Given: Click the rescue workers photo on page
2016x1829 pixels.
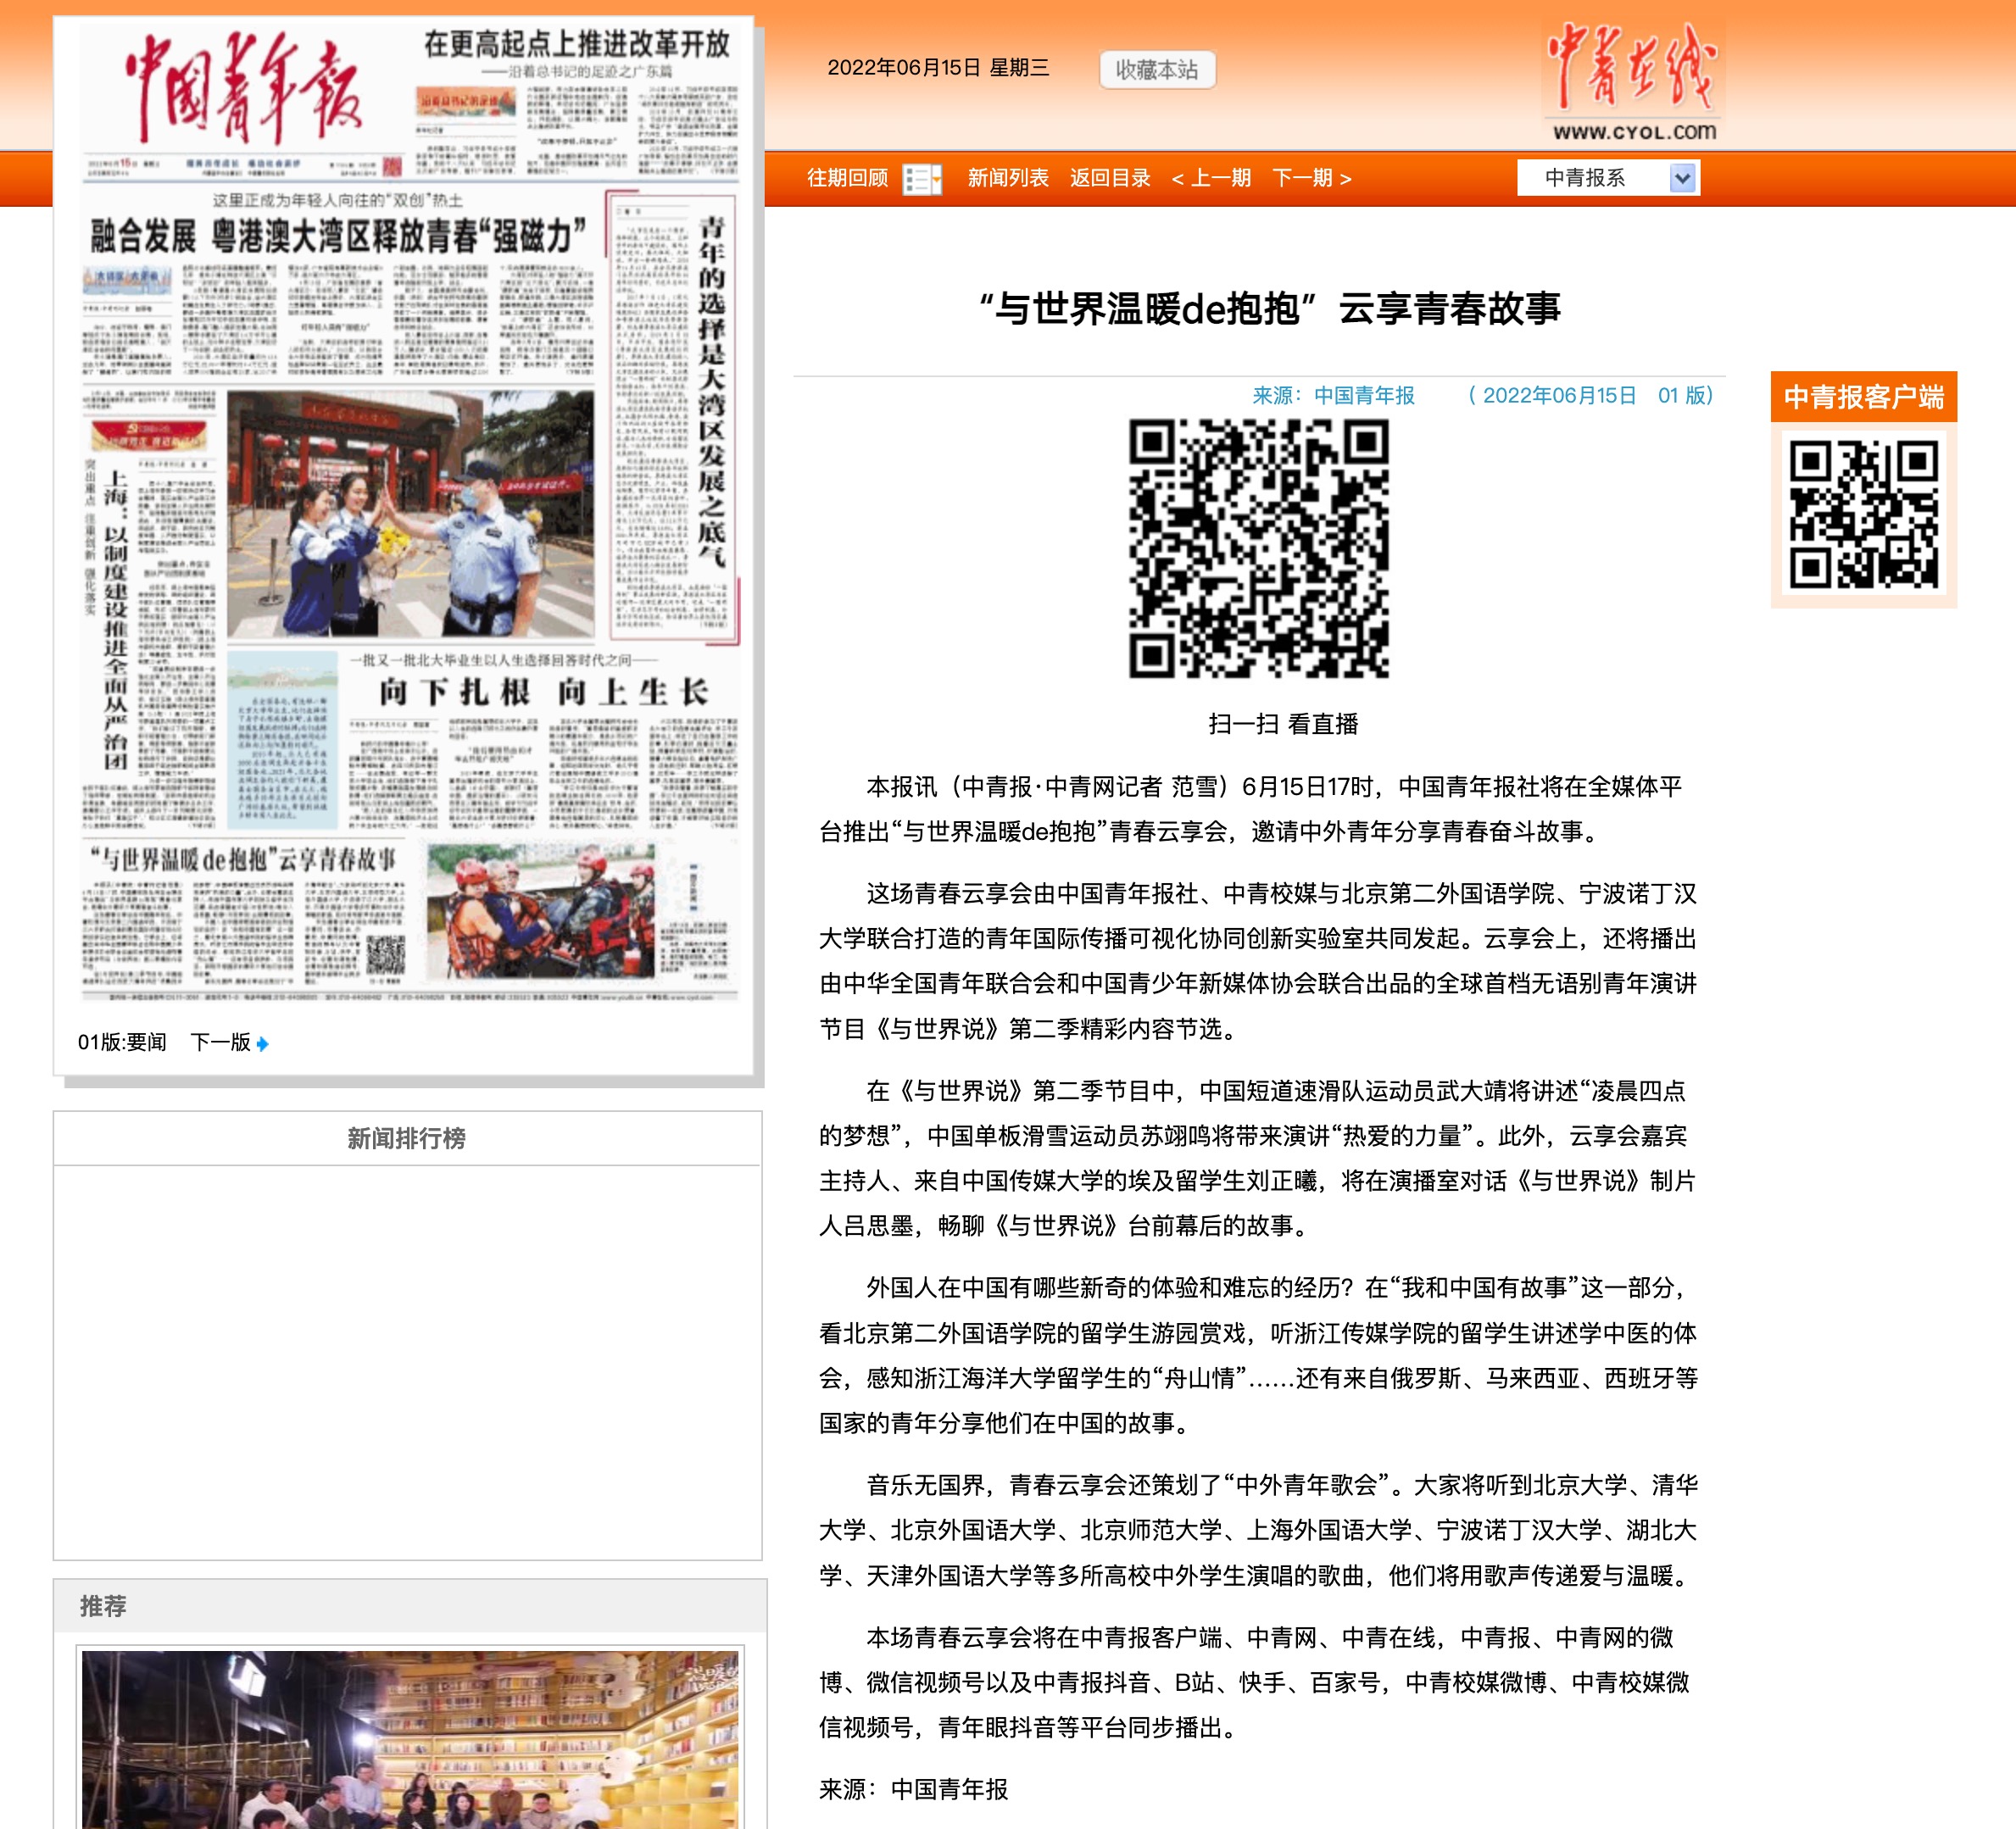Looking at the screenshot, I should pos(540,910).
